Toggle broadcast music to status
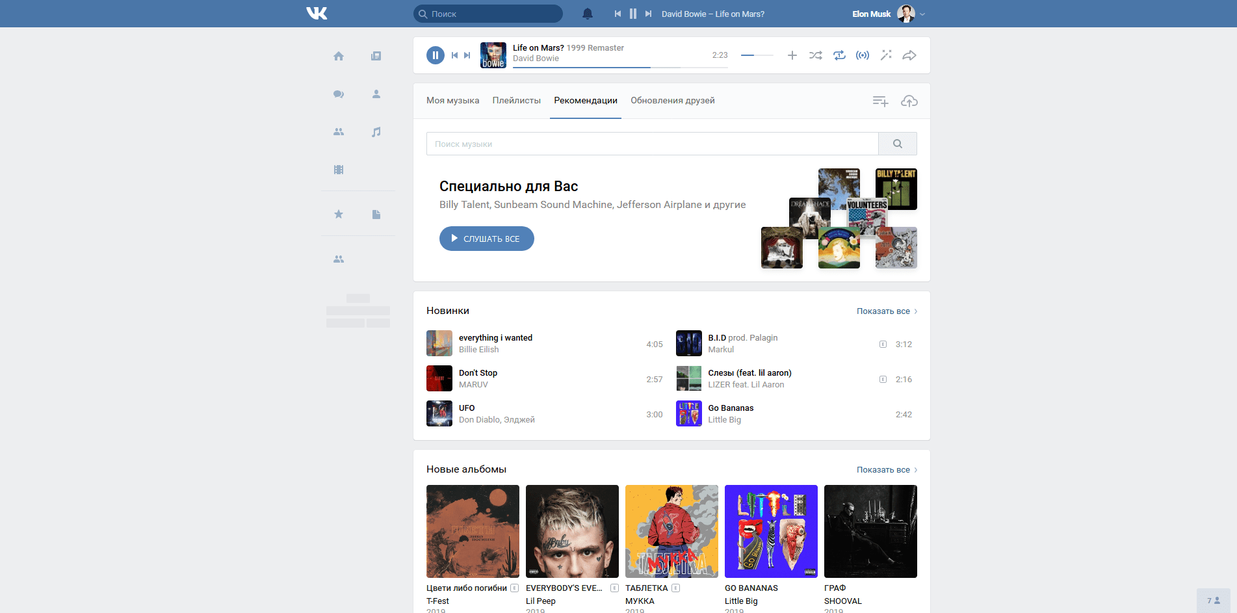This screenshot has height=613, width=1237. click(863, 55)
